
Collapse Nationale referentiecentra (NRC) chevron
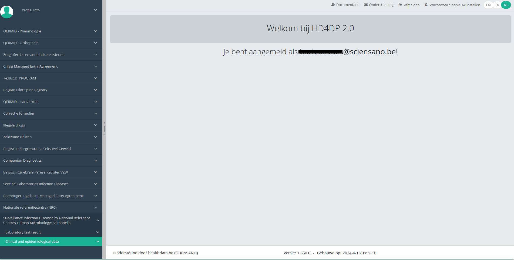96,208
